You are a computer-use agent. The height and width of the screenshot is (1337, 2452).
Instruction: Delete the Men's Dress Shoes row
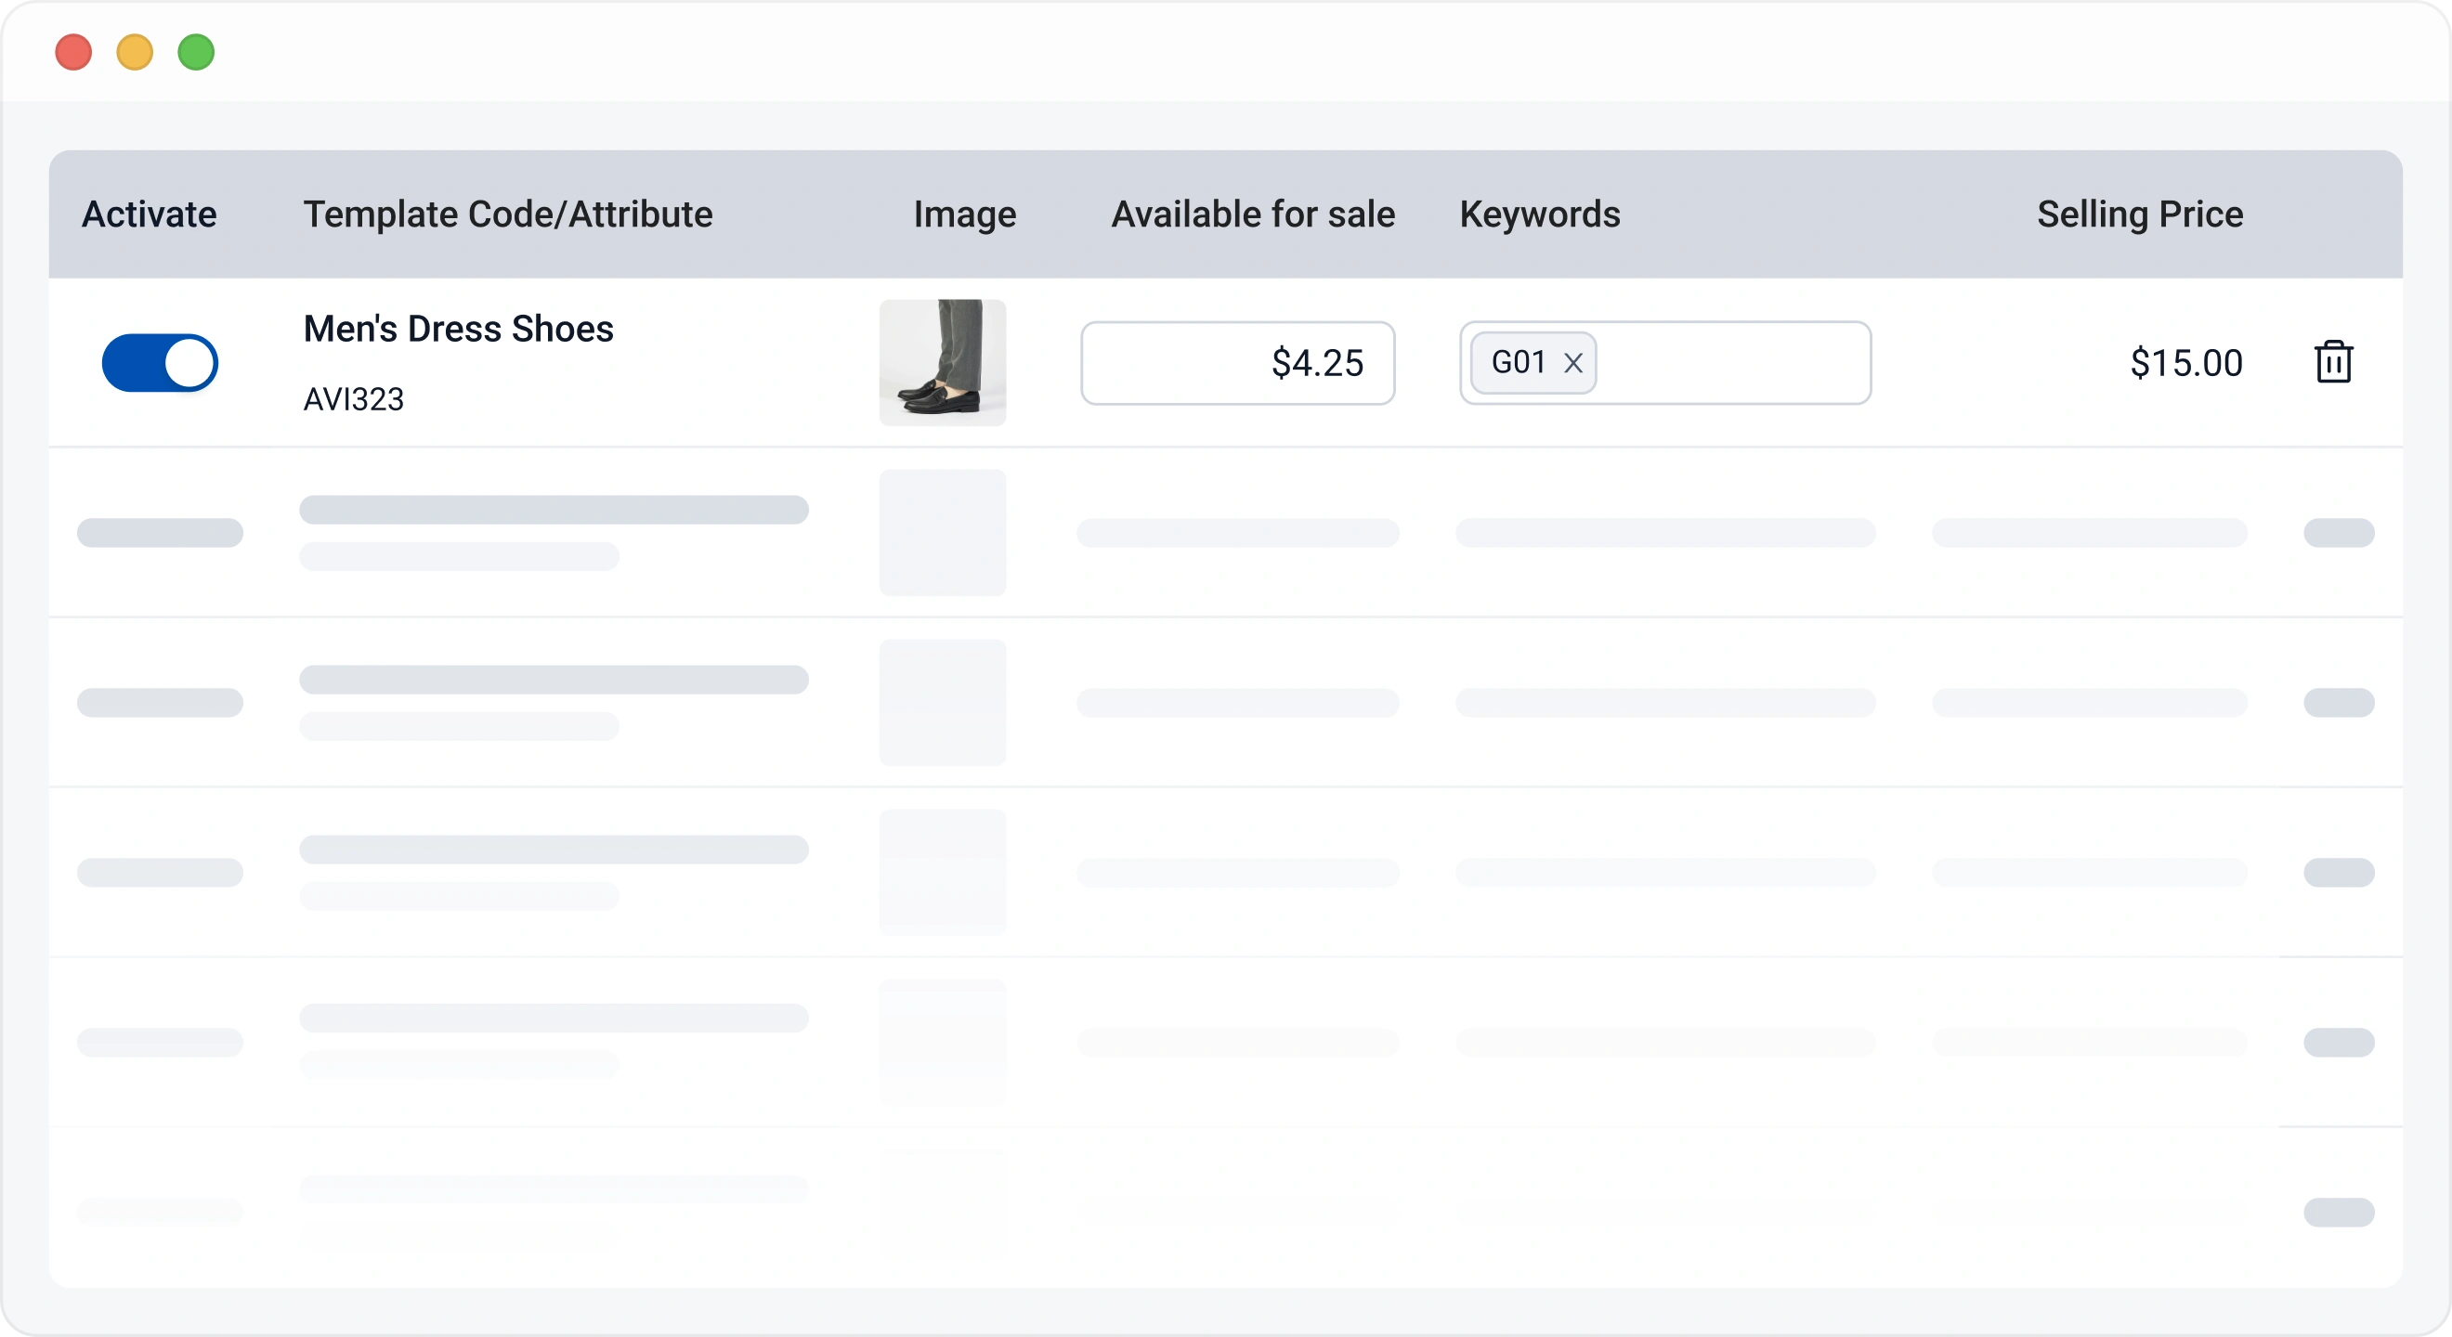tap(2333, 362)
